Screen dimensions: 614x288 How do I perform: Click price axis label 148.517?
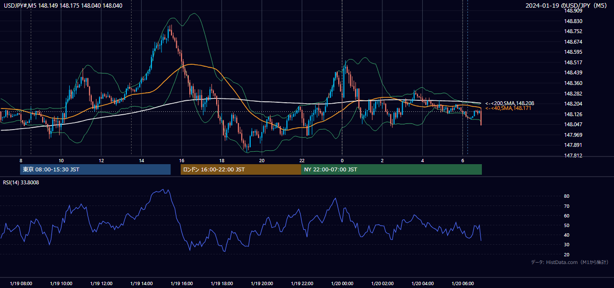[x=574, y=62]
